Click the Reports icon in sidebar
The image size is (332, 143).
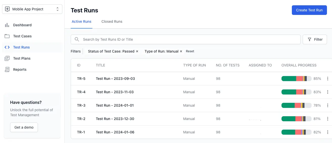pos(7,69)
